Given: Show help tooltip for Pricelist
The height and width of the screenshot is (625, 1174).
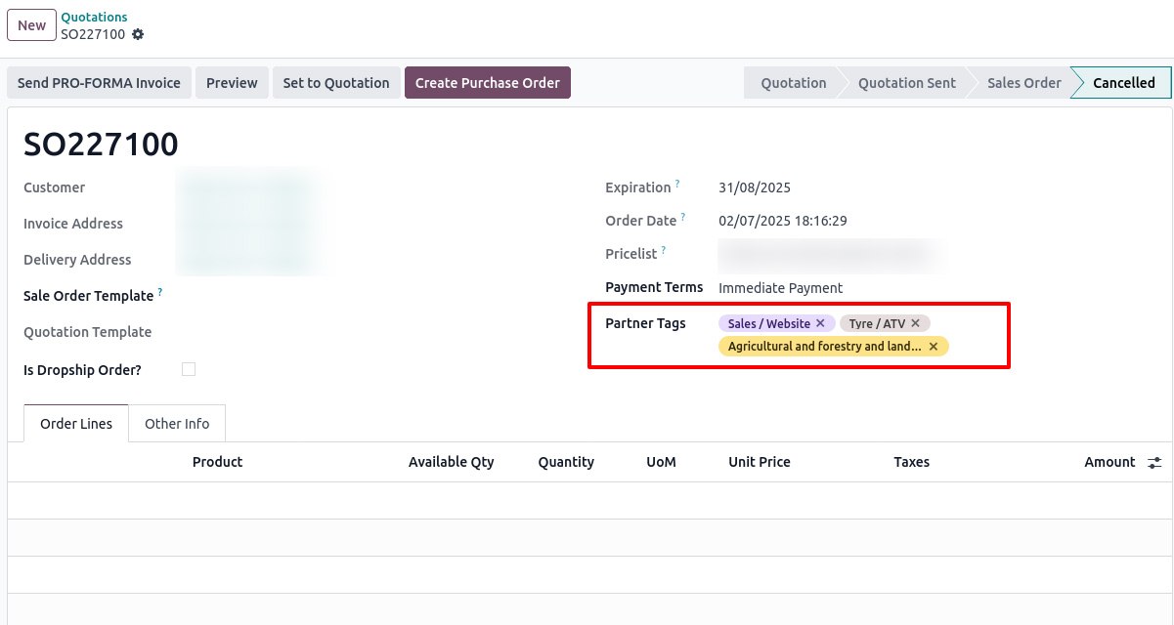Looking at the screenshot, I should [664, 250].
